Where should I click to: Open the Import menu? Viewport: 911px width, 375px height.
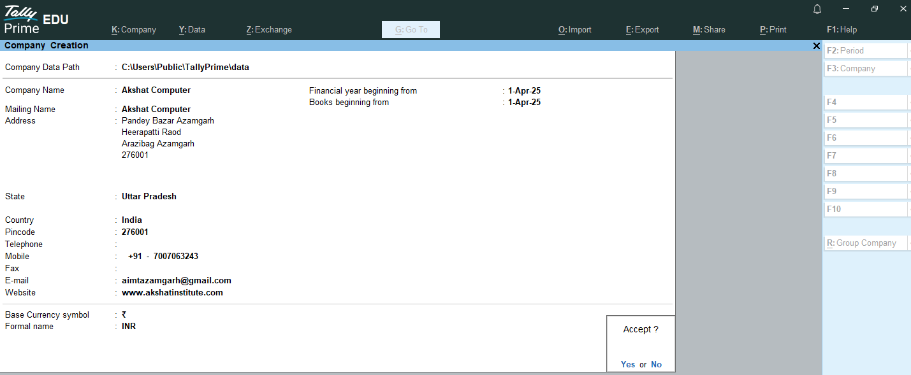575,30
